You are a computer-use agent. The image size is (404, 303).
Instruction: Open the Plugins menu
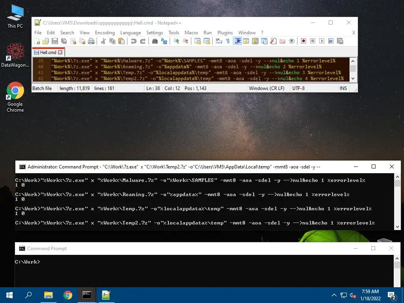[x=225, y=33]
